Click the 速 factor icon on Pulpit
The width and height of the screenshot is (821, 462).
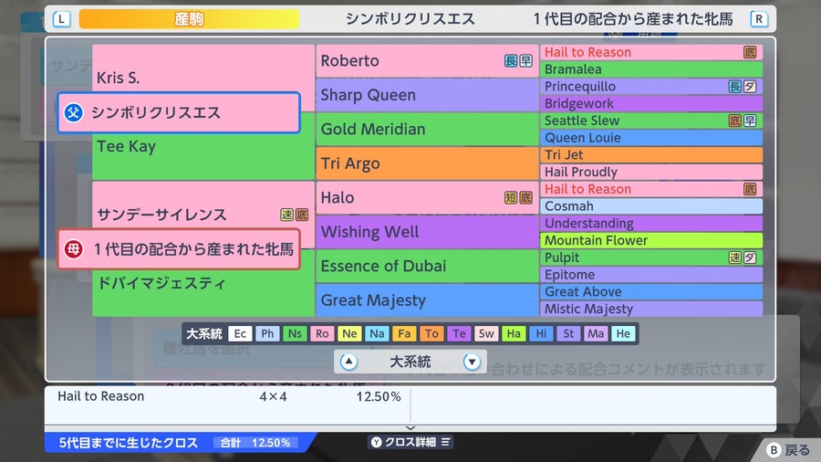[735, 257]
